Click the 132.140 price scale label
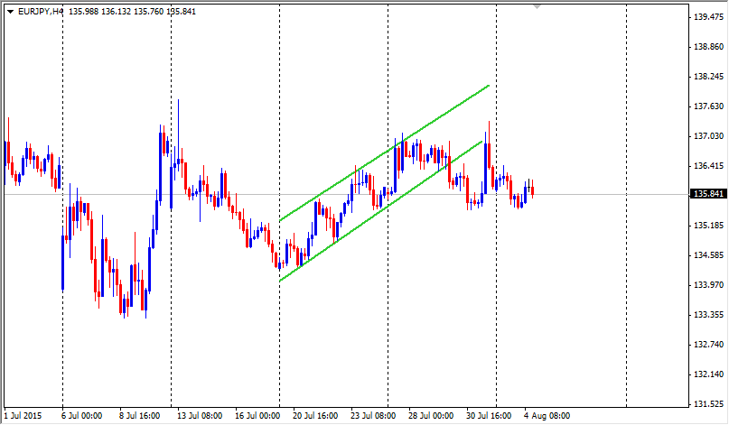The image size is (729, 425). (708, 374)
